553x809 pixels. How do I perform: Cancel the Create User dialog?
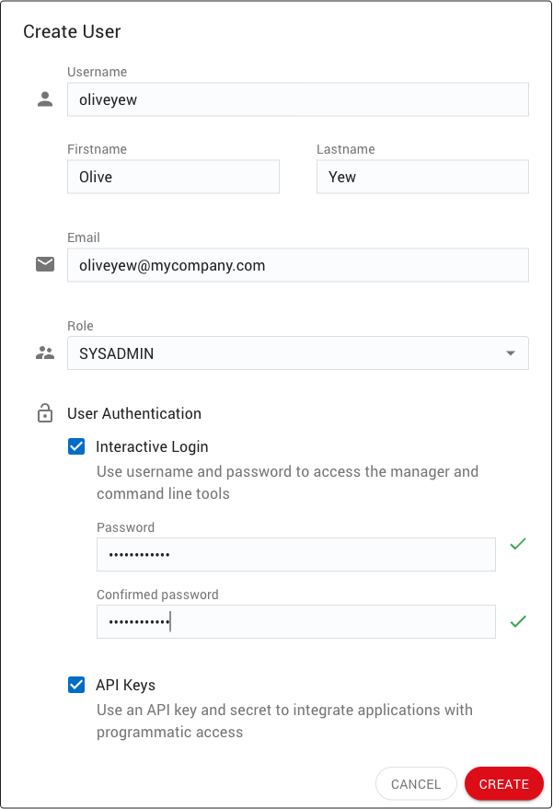click(416, 784)
